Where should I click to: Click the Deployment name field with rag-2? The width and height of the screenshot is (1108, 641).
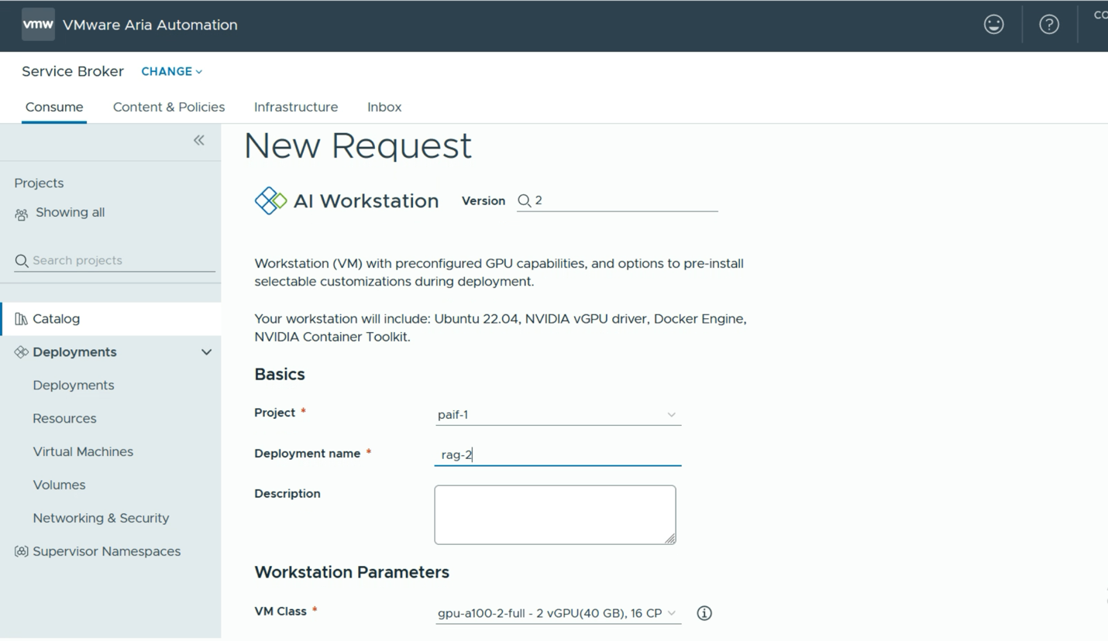pyautogui.click(x=558, y=455)
